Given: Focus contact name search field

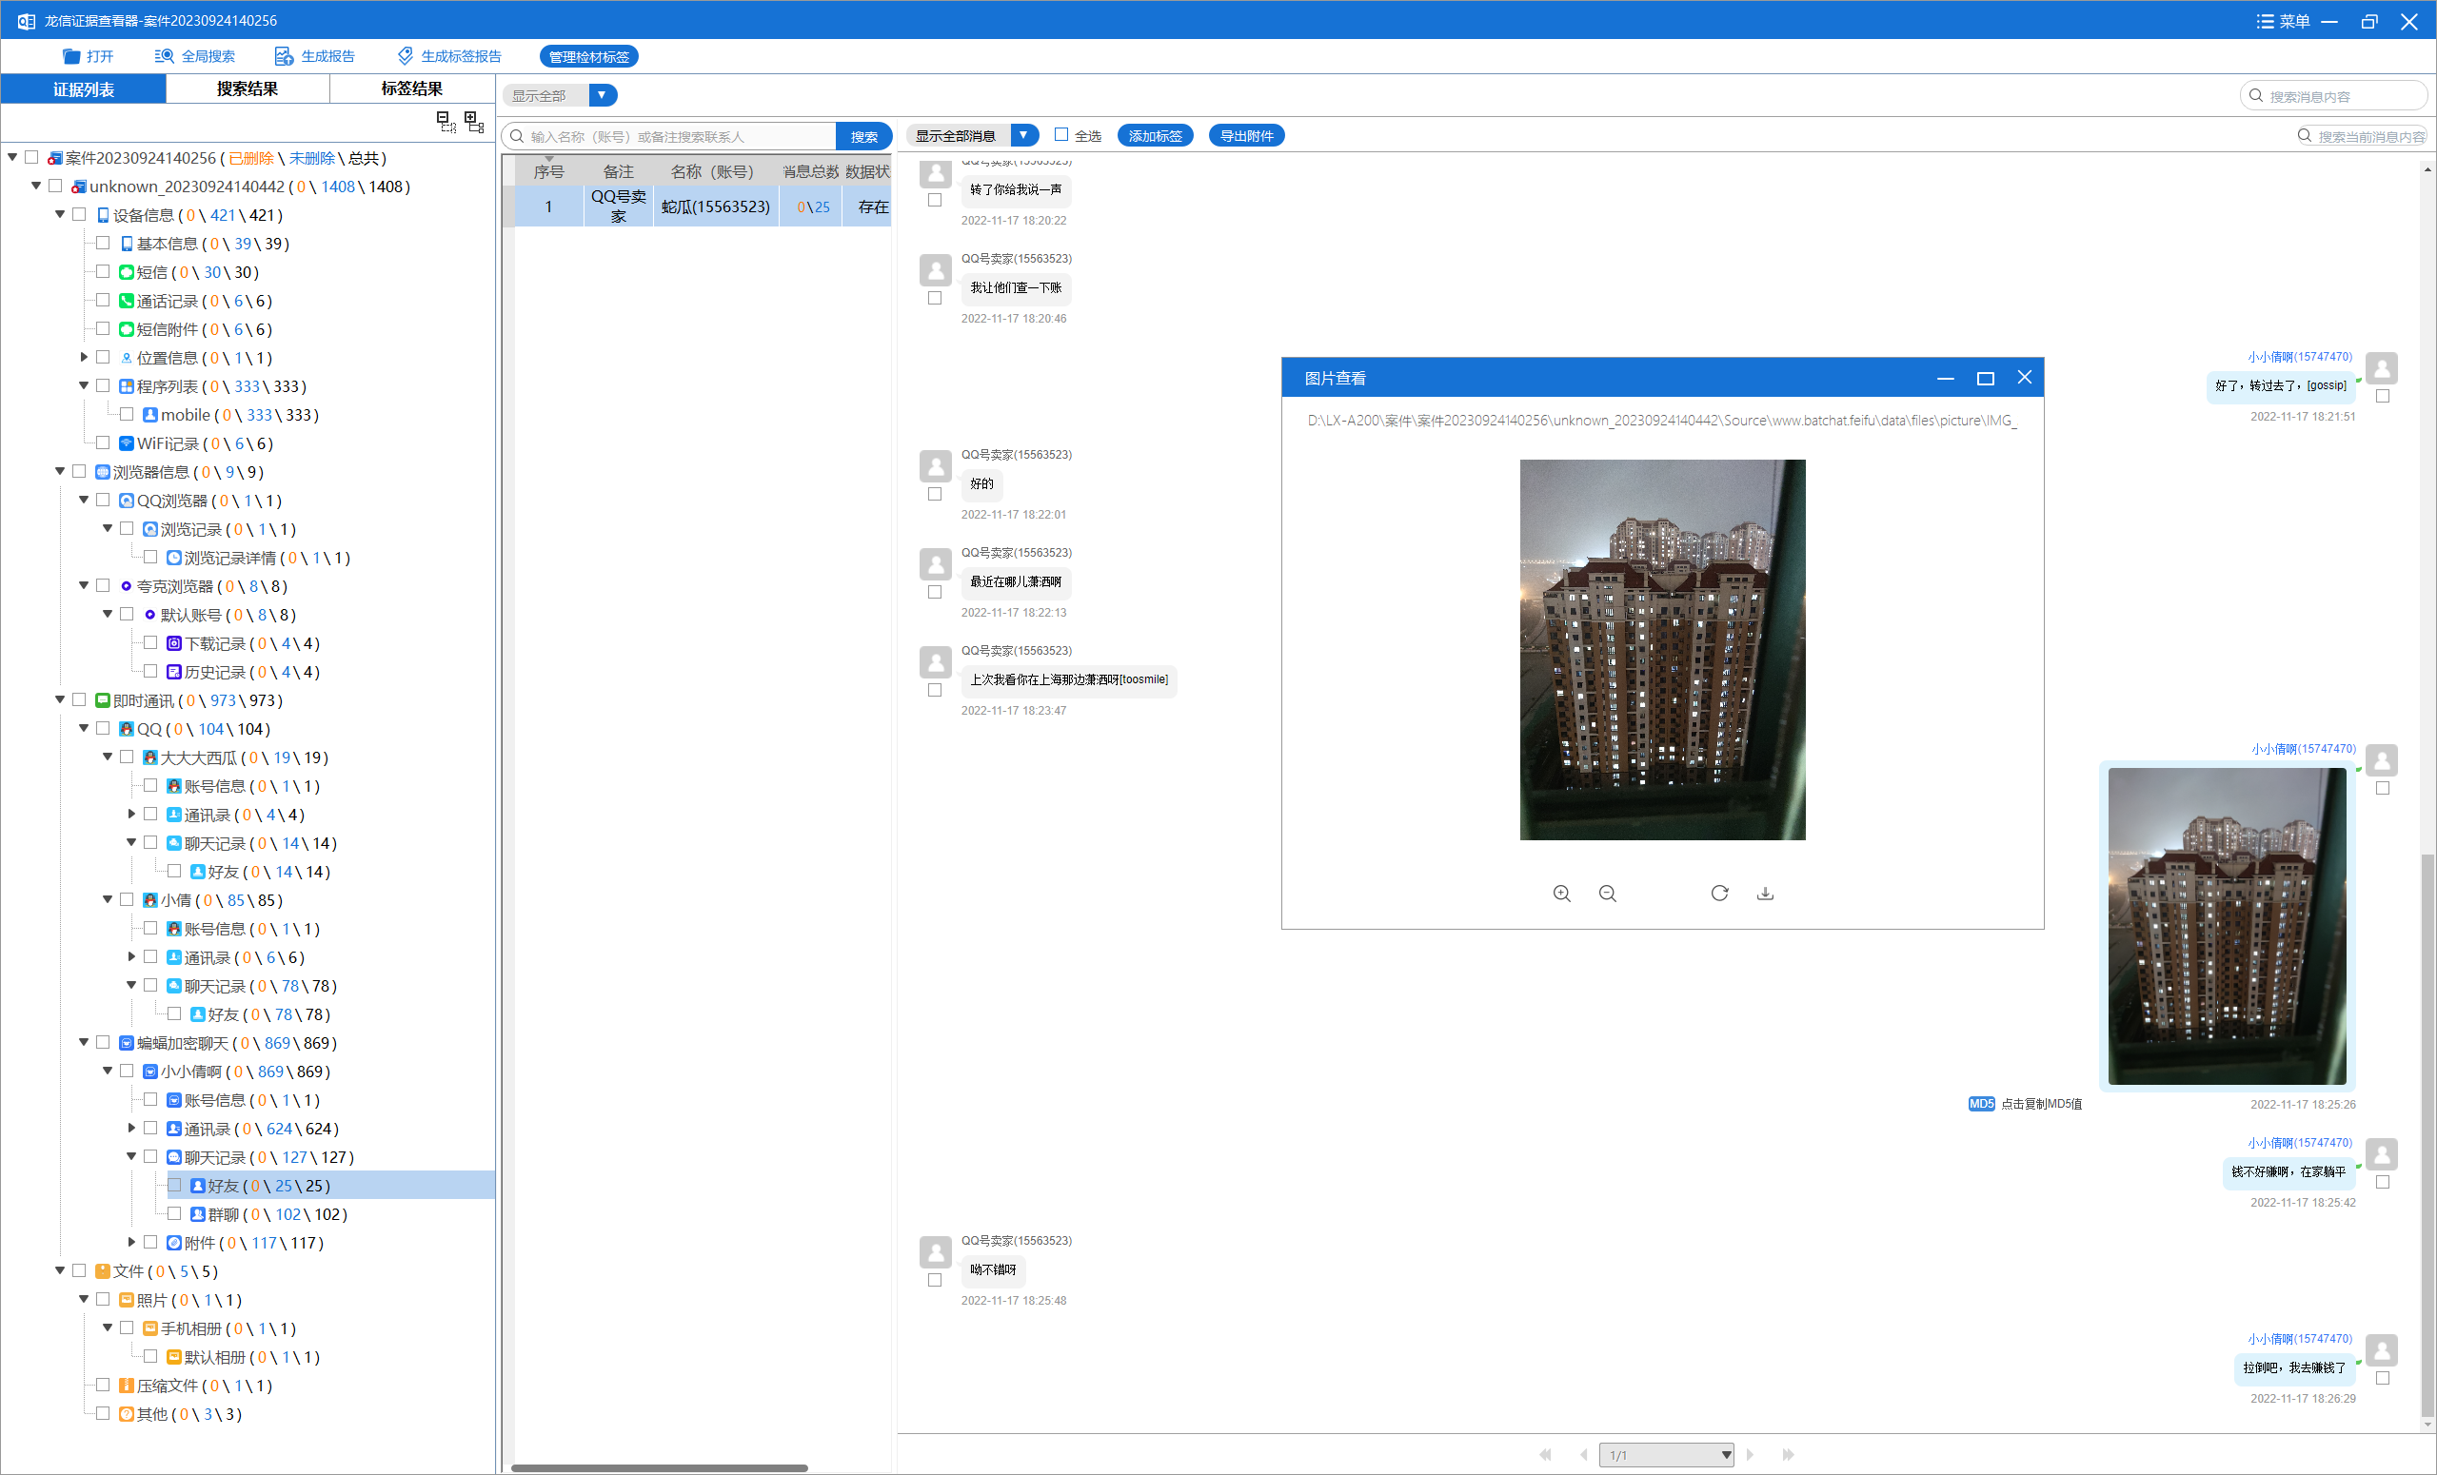Looking at the screenshot, I should 668,136.
